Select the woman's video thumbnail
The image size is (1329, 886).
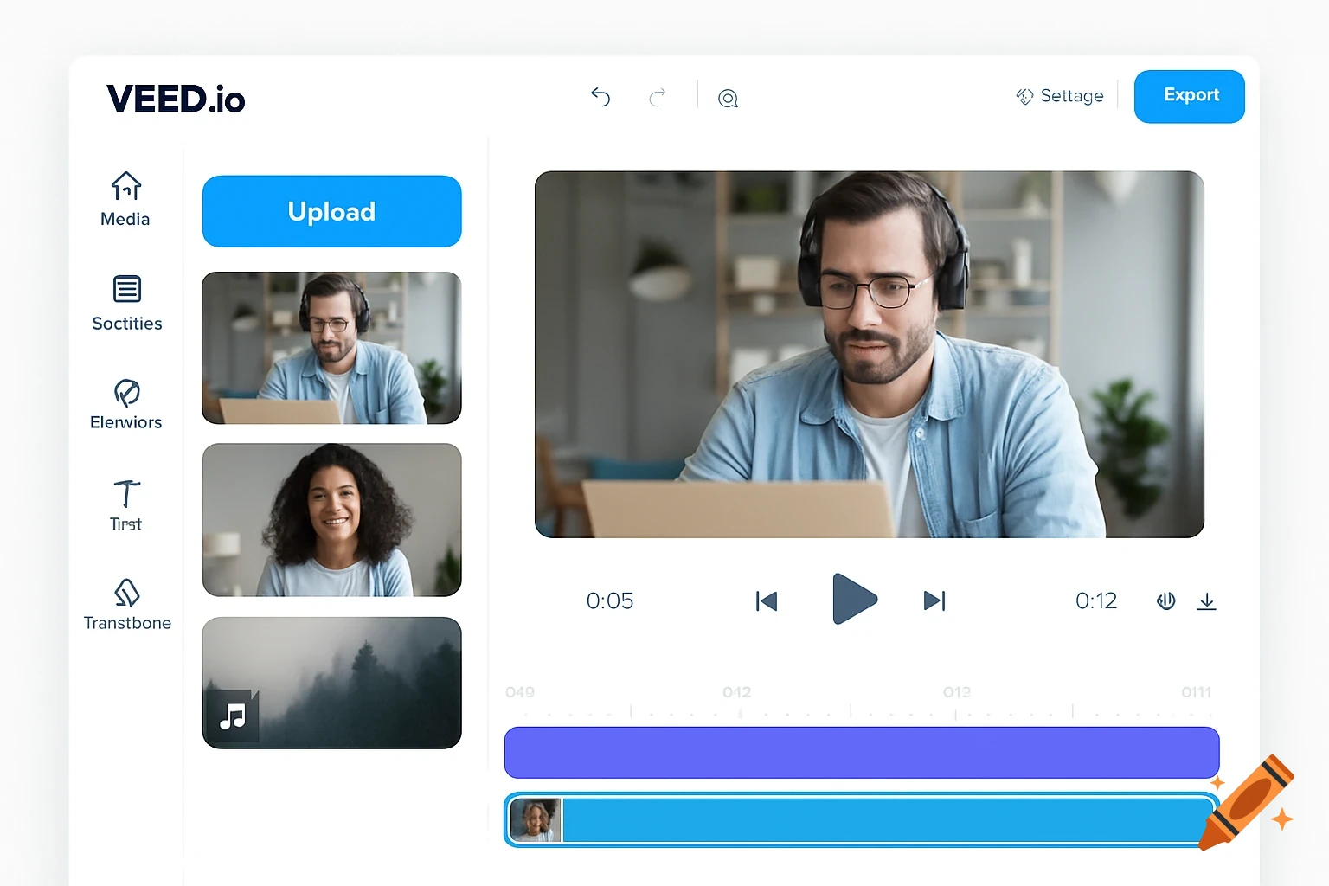[x=331, y=519]
